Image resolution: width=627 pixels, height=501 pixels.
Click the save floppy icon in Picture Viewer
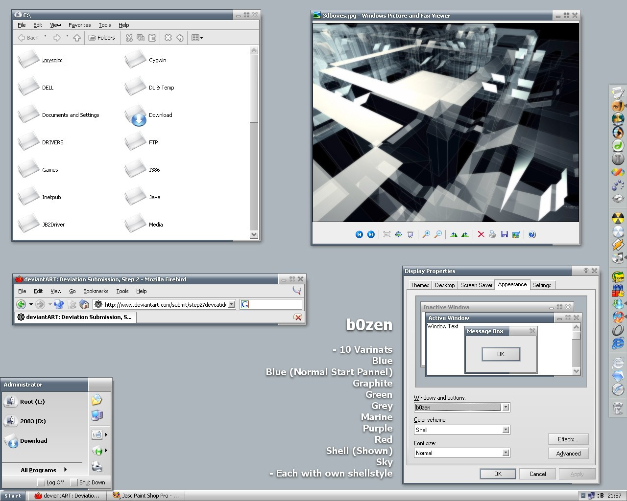coord(504,235)
